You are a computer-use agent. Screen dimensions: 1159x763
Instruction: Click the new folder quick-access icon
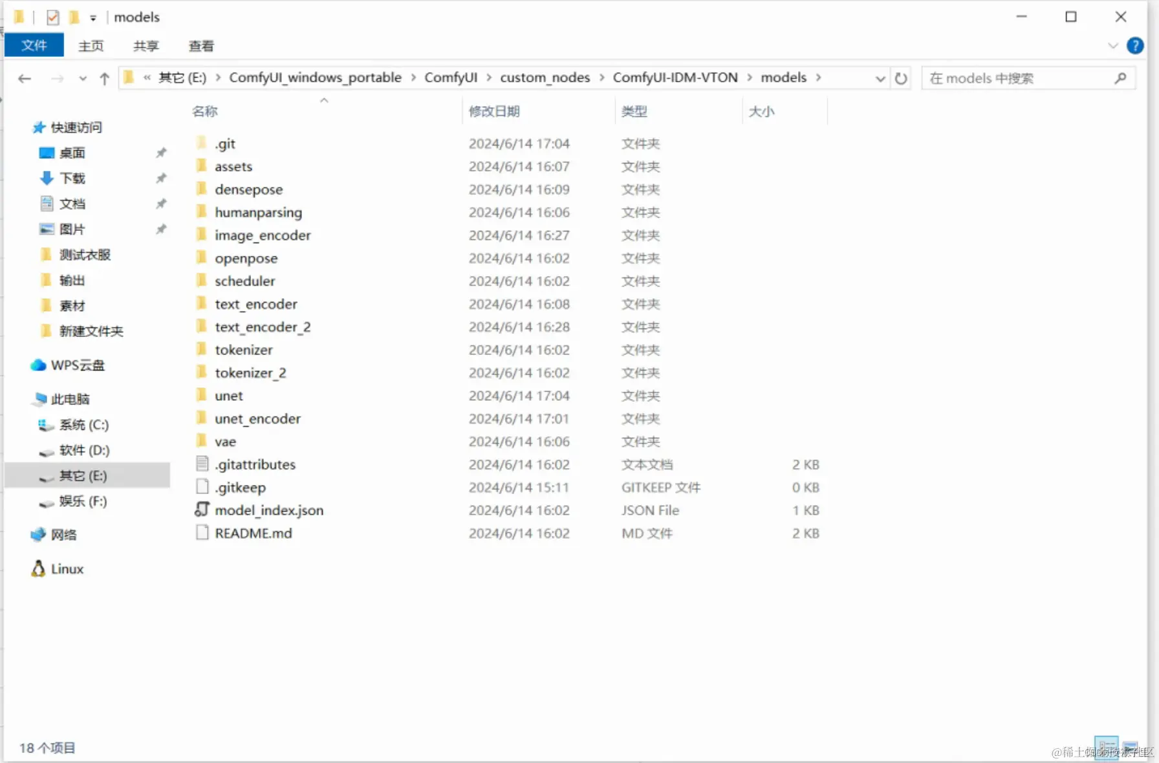74,17
